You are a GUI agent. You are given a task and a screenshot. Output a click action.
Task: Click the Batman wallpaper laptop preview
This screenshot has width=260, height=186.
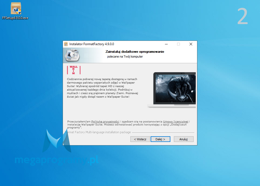tap(171, 90)
